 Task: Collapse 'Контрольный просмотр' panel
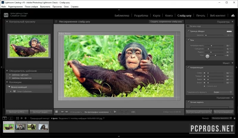pyautogui.click(x=7, y=22)
